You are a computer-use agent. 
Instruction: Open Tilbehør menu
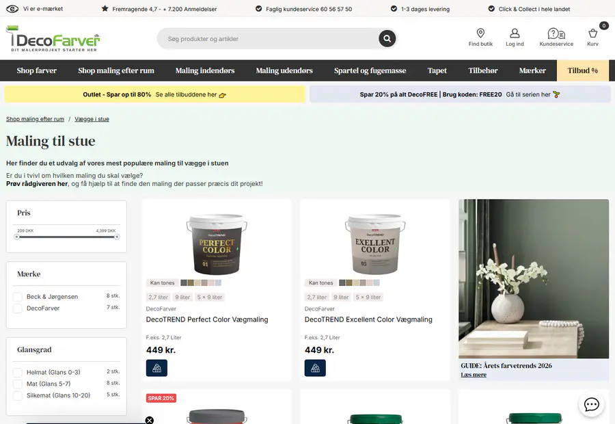pos(483,70)
